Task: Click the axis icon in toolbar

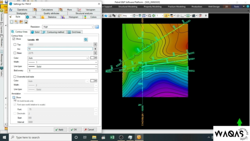Action: tap(182, 16)
